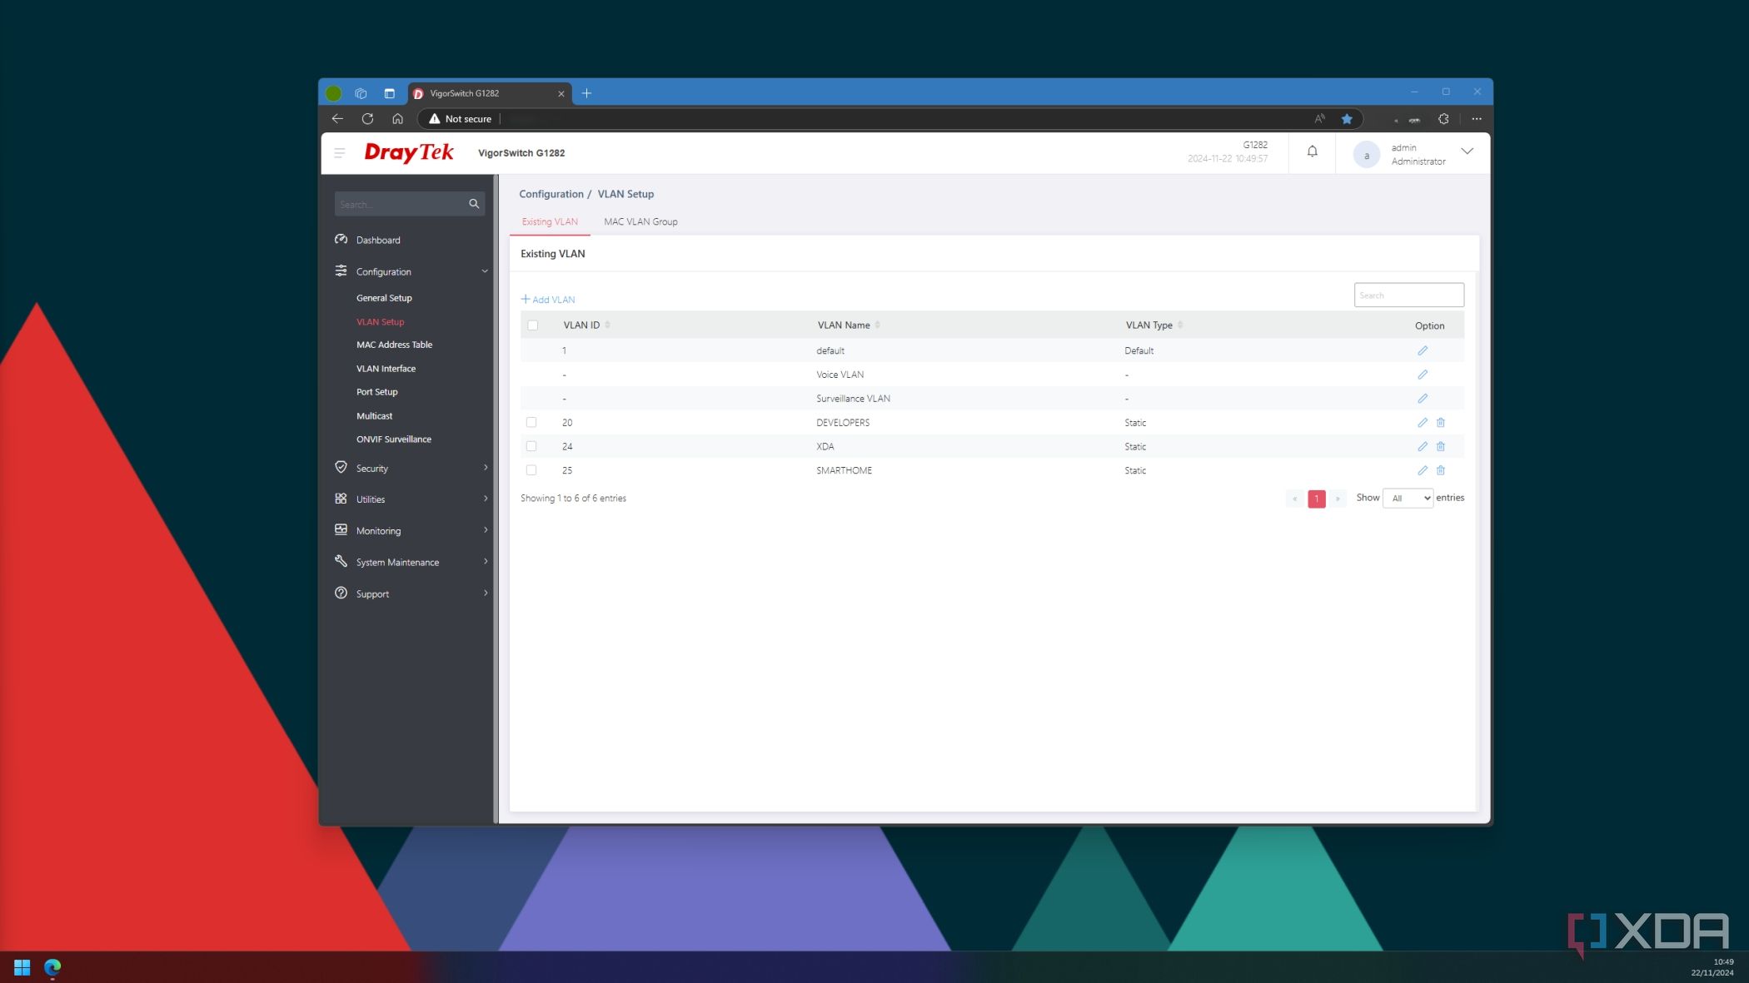This screenshot has height=983, width=1749.
Task: Toggle checkbox for XDA VLAN row
Action: [531, 446]
